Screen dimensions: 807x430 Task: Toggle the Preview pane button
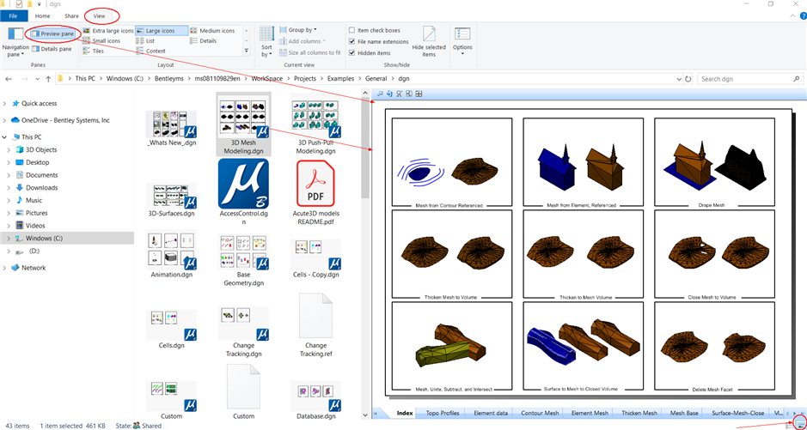pos(52,33)
